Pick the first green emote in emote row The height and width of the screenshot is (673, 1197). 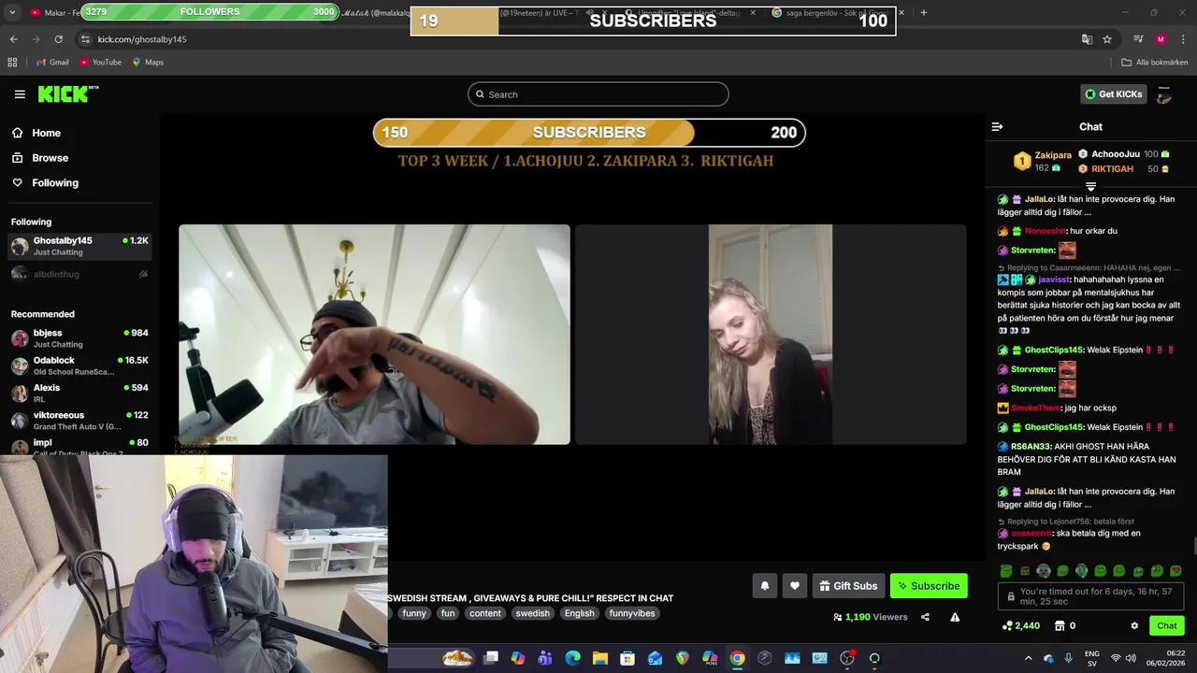(x=1005, y=571)
